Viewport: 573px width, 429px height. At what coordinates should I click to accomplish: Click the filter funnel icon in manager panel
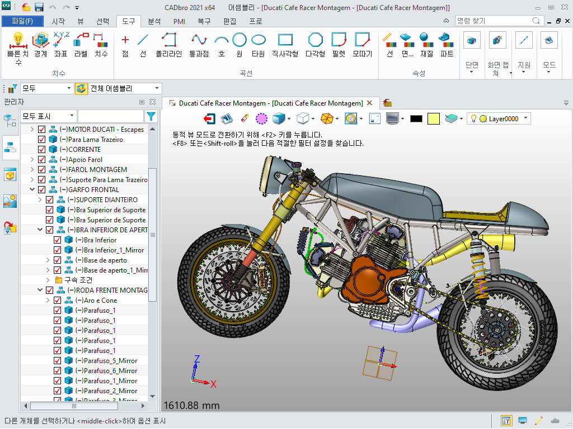point(151,116)
